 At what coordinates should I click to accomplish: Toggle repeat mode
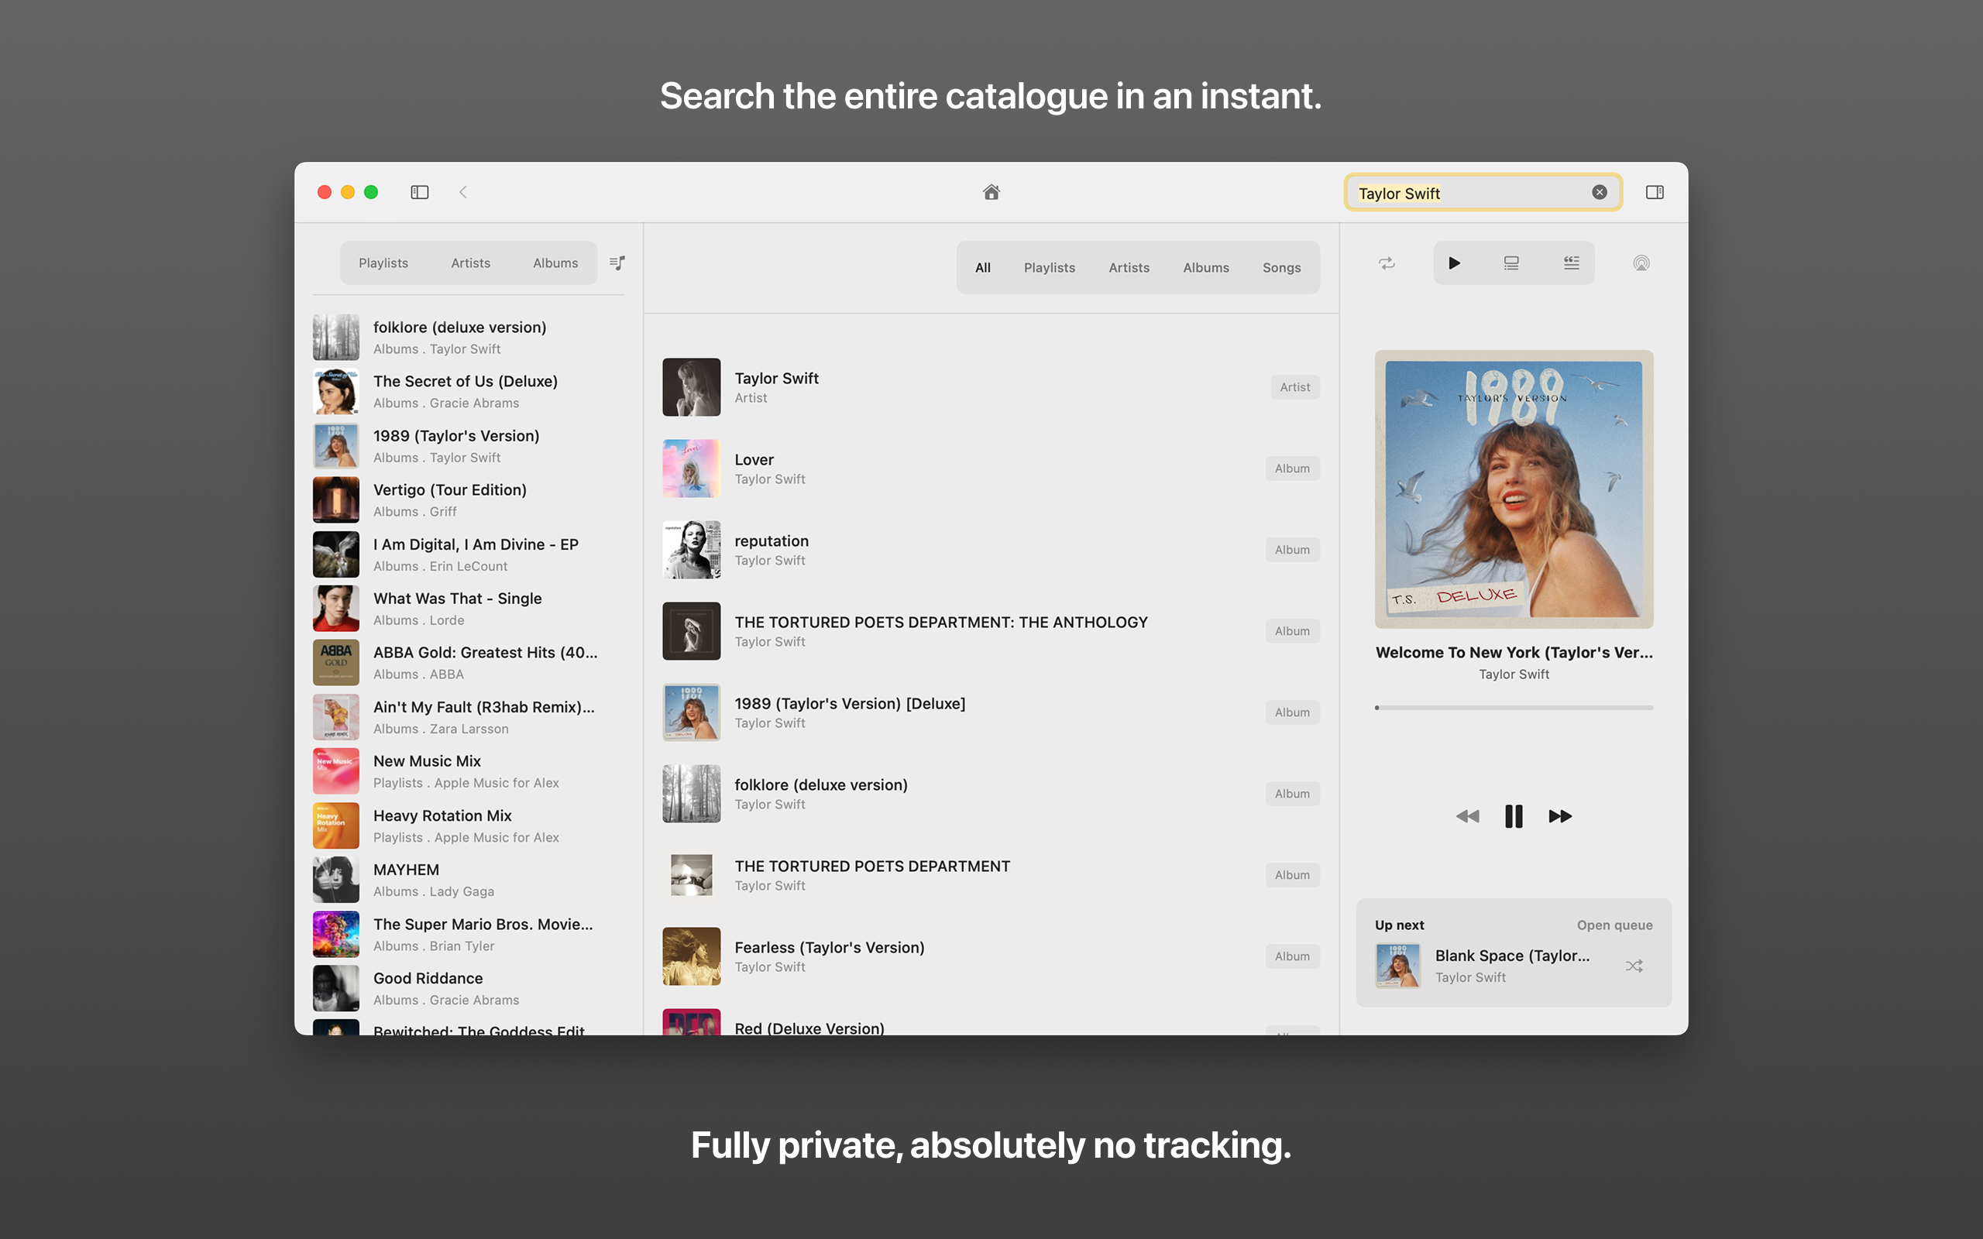click(x=1387, y=263)
